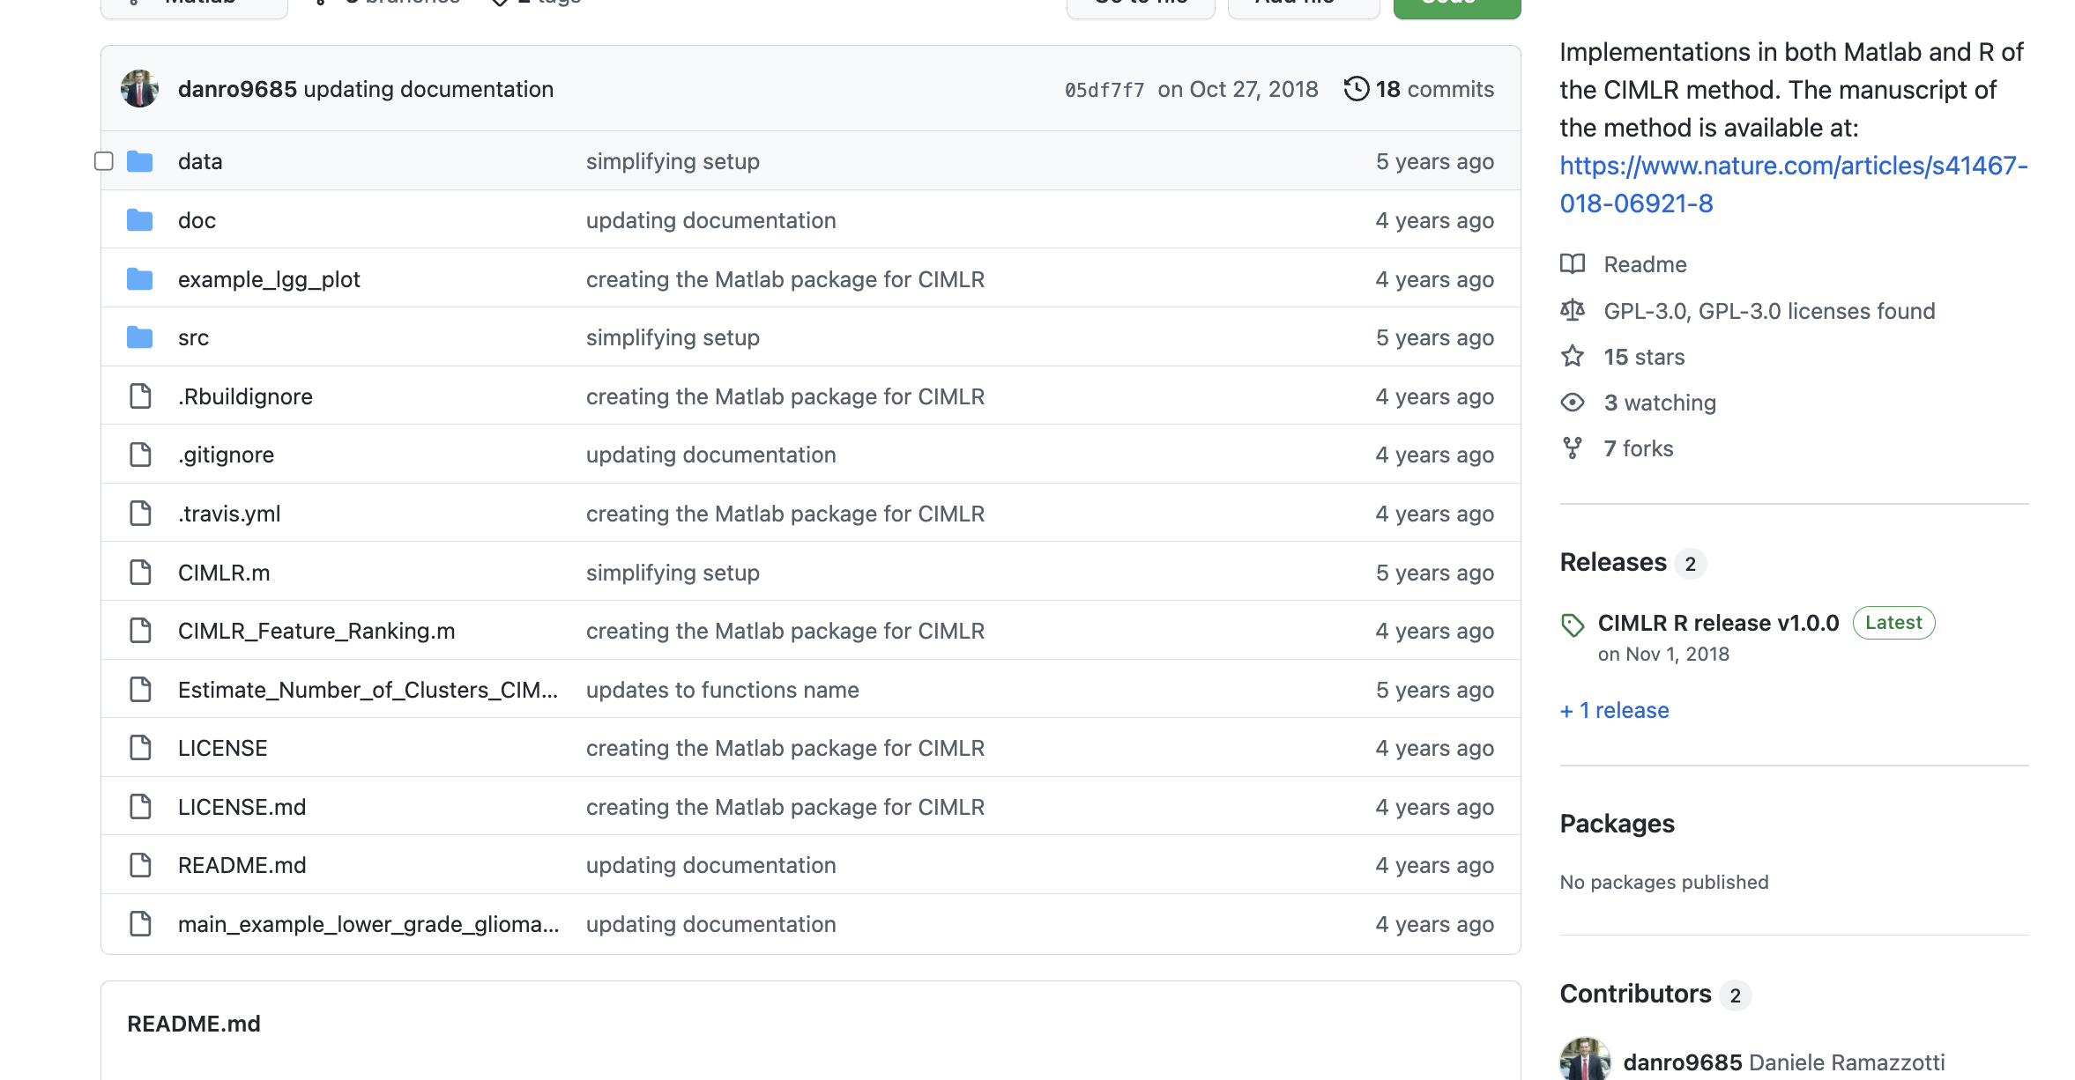This screenshot has width=2075, height=1080.
Task: Open the README.md file entry
Action: [x=242, y=865]
